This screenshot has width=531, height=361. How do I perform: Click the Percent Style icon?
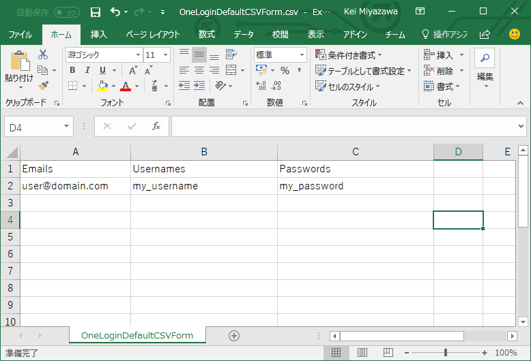click(x=285, y=70)
